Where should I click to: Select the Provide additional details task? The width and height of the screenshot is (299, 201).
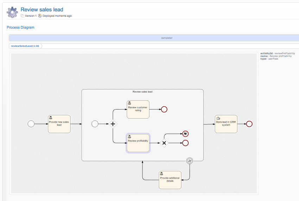pyautogui.click(x=170, y=180)
